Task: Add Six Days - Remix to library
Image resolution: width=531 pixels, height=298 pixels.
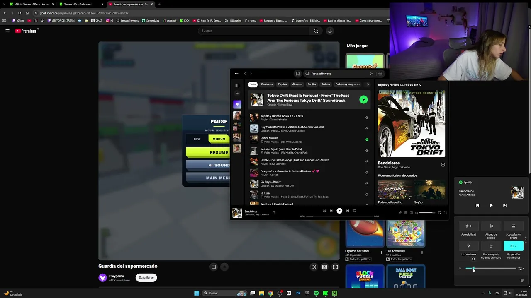Action: [367, 184]
